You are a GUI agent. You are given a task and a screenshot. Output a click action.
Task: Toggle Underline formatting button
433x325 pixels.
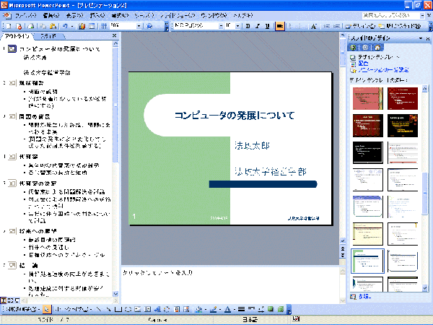(x=267, y=26)
